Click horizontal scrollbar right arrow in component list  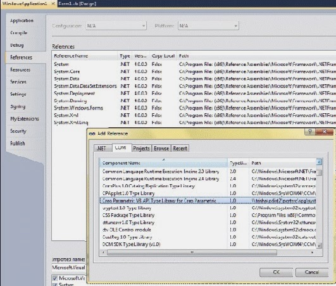(x=312, y=252)
